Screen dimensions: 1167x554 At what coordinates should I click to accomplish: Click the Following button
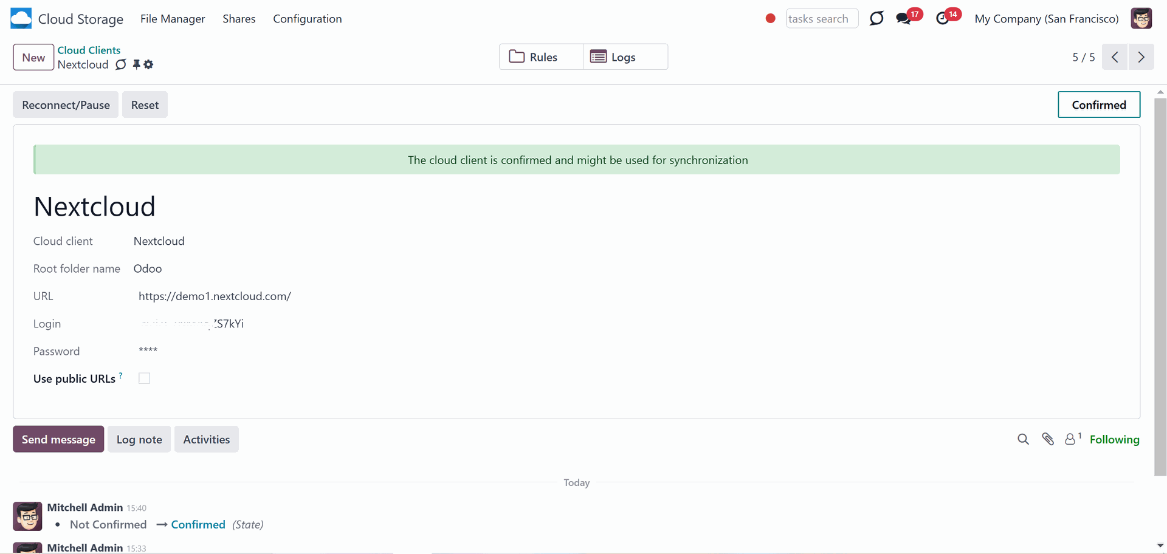click(x=1114, y=439)
